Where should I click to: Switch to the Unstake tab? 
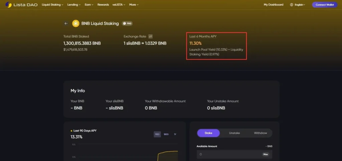tap(234, 133)
